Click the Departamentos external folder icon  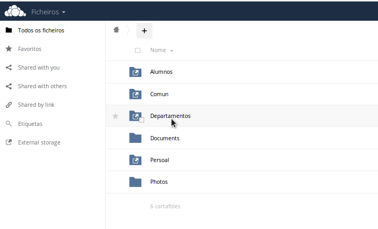[135, 116]
